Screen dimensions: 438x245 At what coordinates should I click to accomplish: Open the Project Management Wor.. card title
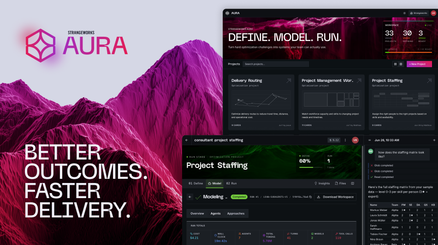coord(327,80)
